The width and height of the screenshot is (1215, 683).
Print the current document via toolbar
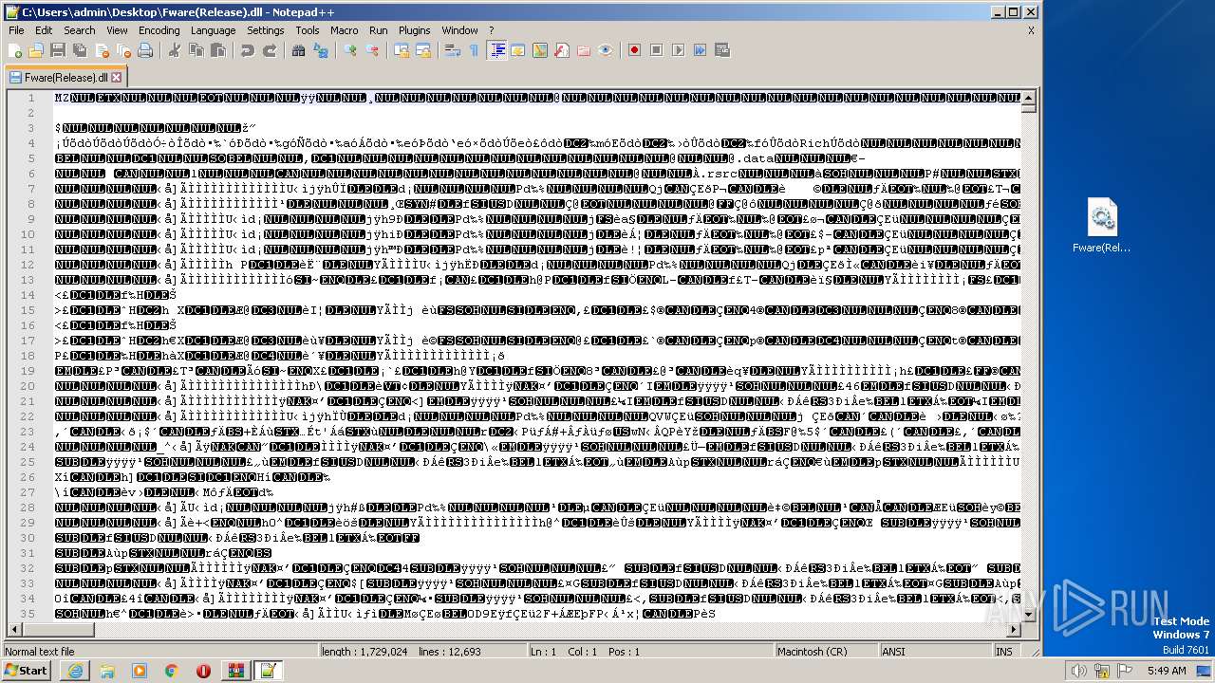tap(144, 50)
